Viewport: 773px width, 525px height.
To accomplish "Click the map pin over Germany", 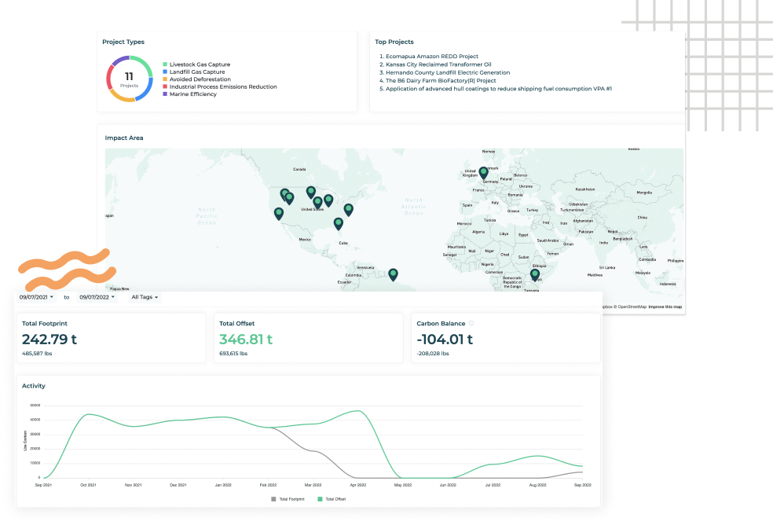I will 483,172.
